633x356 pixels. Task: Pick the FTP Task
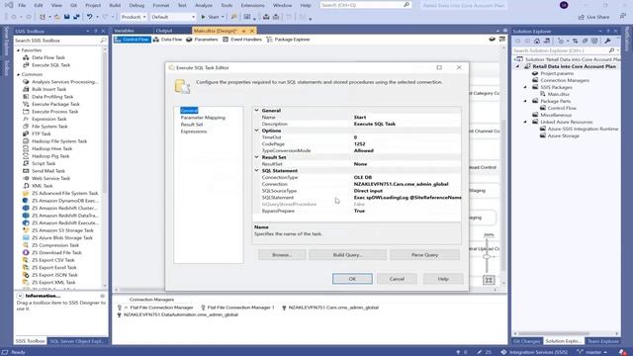click(42, 133)
